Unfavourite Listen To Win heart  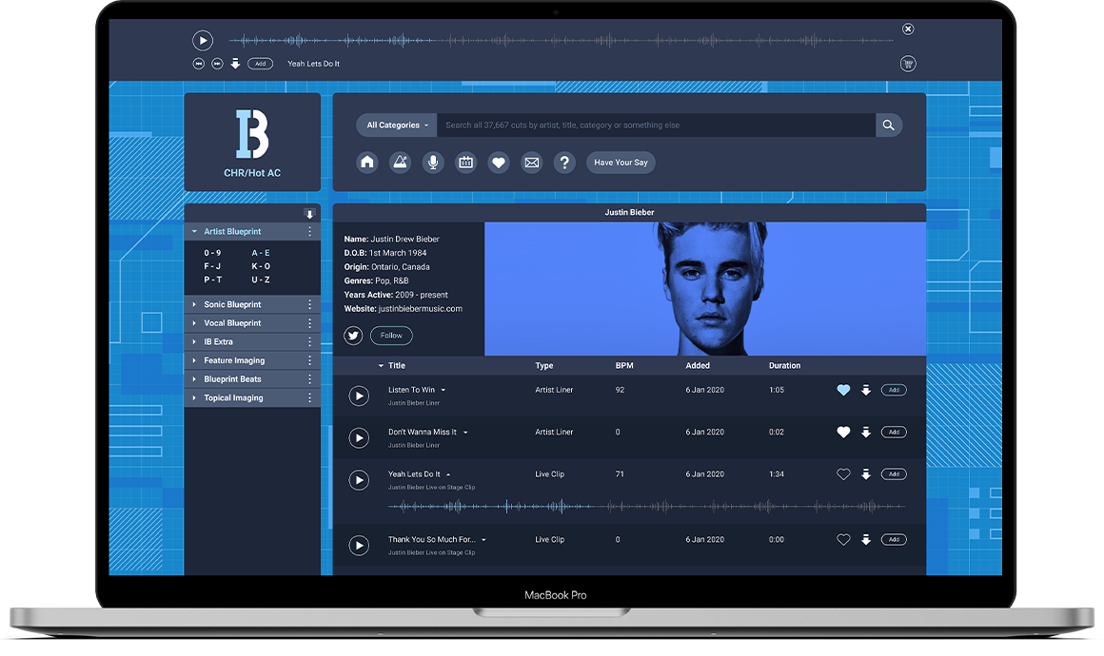pyautogui.click(x=843, y=390)
